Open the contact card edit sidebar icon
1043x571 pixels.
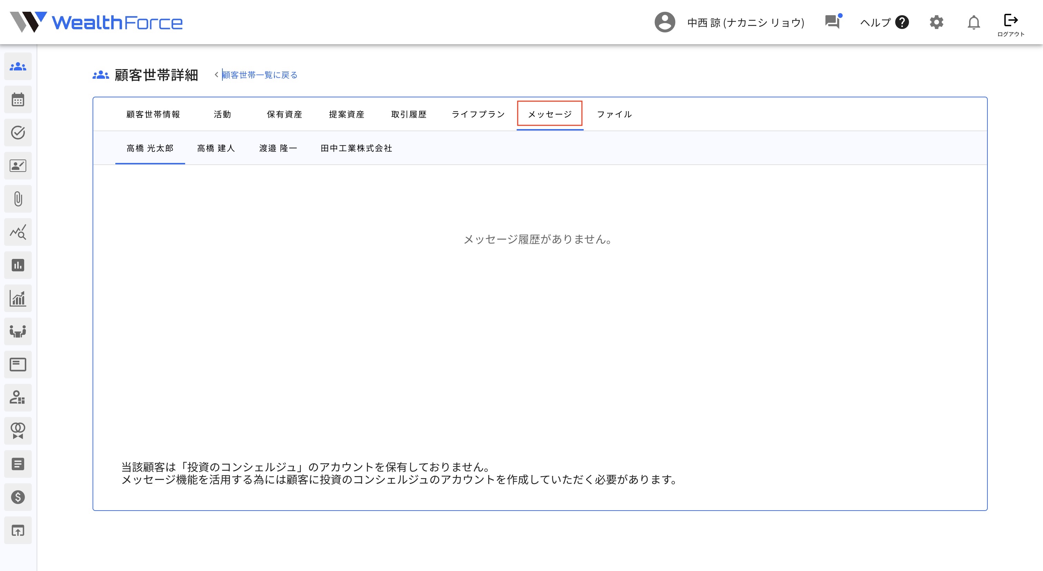(18, 166)
